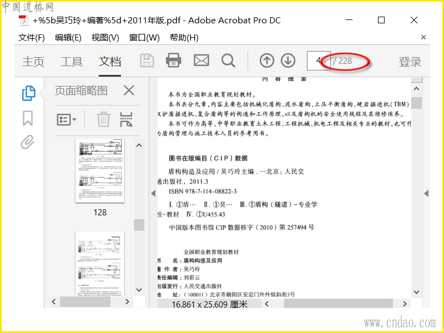Open the Find text magnifier
This screenshot has height=333, width=444.
(x=228, y=60)
